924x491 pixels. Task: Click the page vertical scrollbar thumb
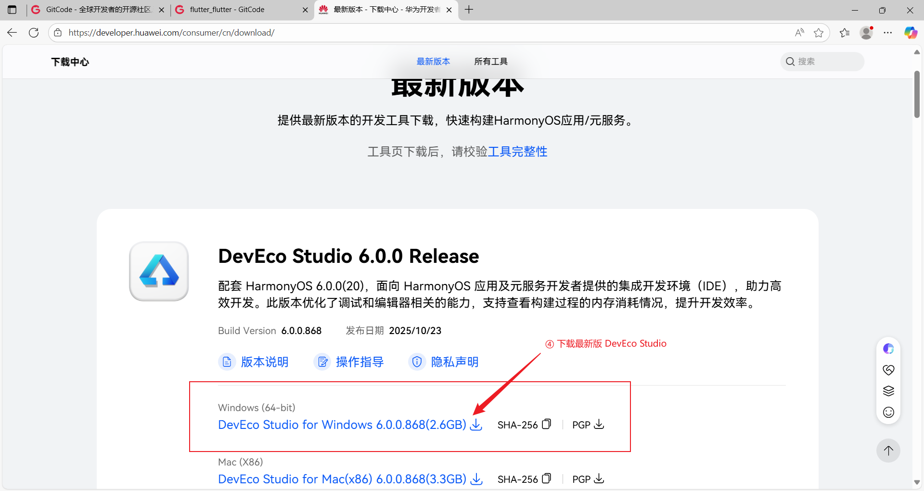[917, 94]
